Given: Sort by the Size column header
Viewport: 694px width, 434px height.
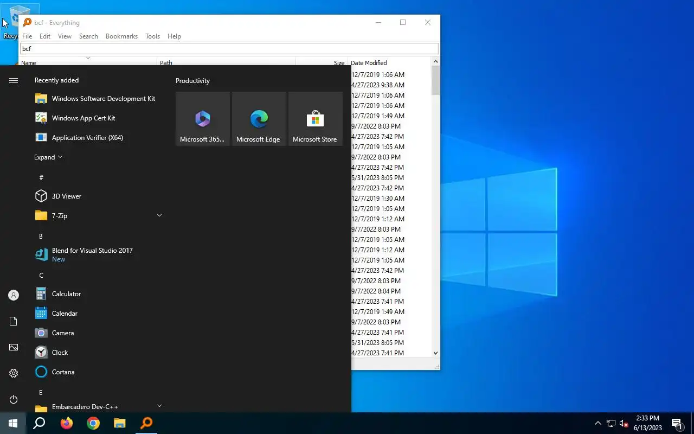Looking at the screenshot, I should 321,62.
